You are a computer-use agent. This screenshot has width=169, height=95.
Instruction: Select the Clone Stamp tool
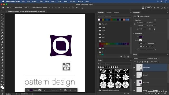(x=2, y=42)
